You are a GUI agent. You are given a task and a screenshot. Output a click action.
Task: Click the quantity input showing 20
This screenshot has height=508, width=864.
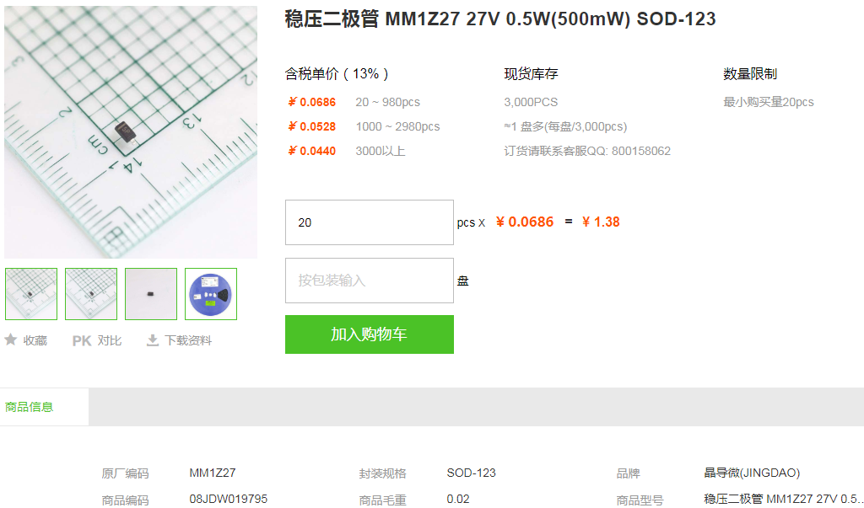[370, 222]
